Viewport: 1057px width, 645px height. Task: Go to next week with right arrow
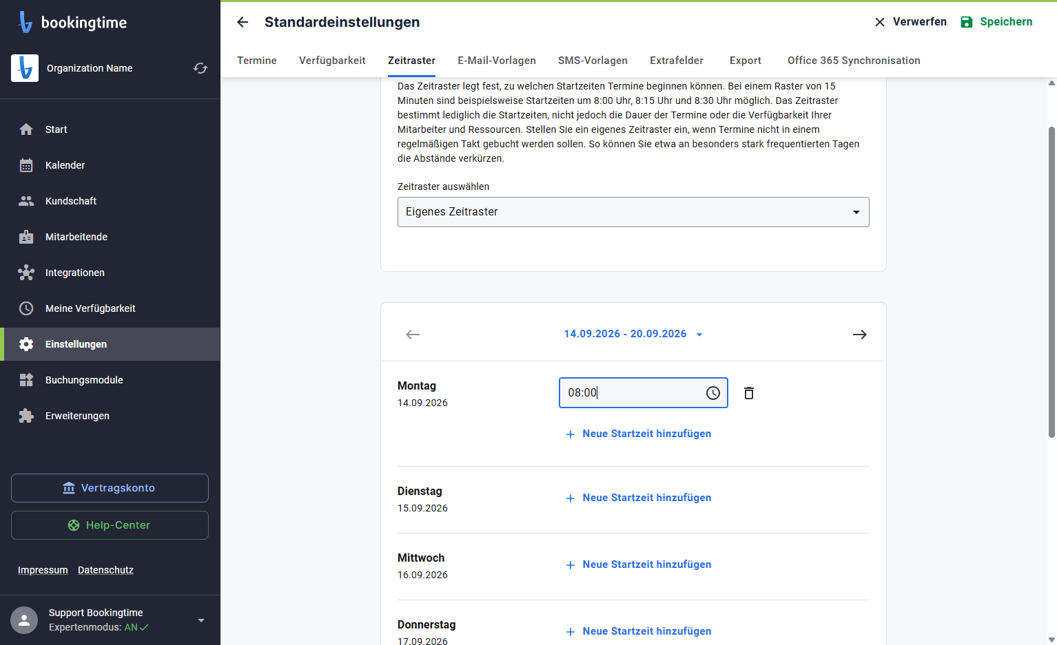[x=860, y=335]
